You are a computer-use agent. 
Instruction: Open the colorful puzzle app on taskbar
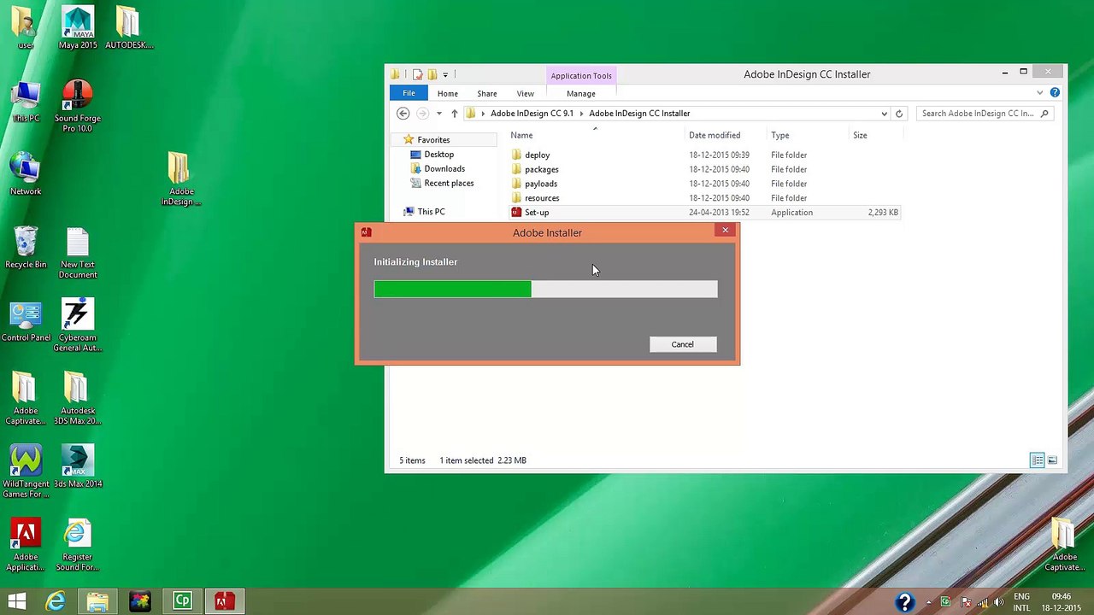point(139,601)
